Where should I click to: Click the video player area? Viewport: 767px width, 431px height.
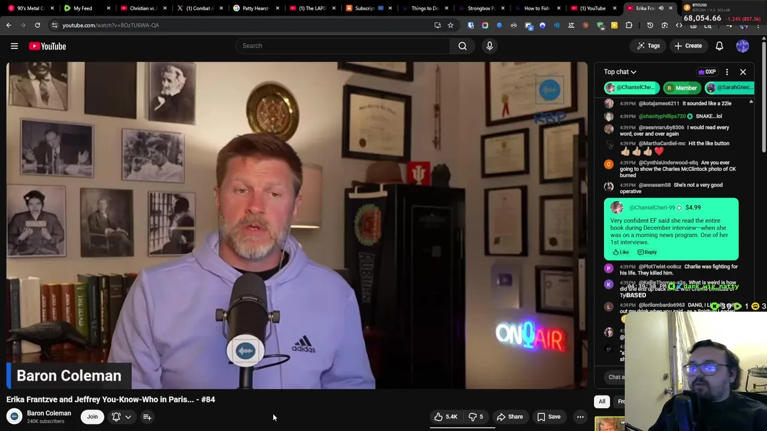(297, 225)
